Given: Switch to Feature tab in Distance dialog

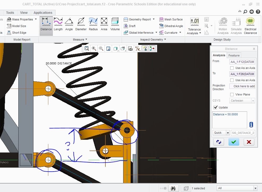Looking at the screenshot, I should pyautogui.click(x=234, y=55).
